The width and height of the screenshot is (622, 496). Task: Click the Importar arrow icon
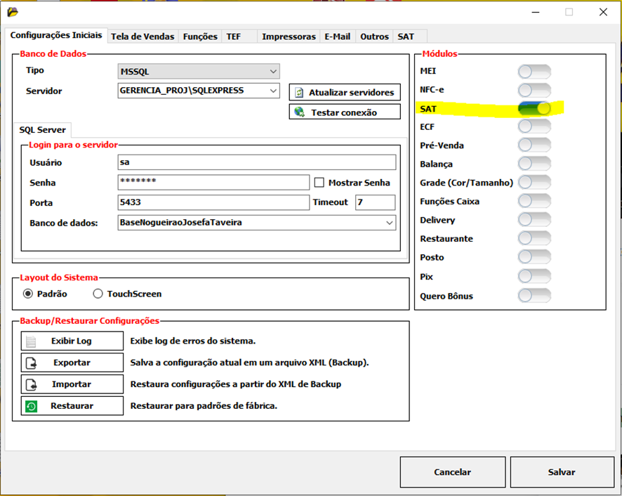click(31, 385)
